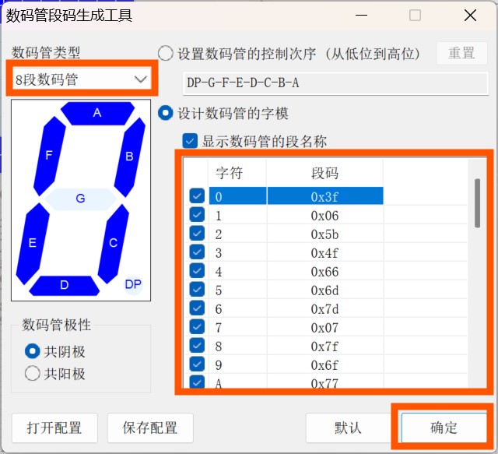Viewport: 498px width, 454px height.
Task: Select the segment code 0x7d cell
Action: 325,308
